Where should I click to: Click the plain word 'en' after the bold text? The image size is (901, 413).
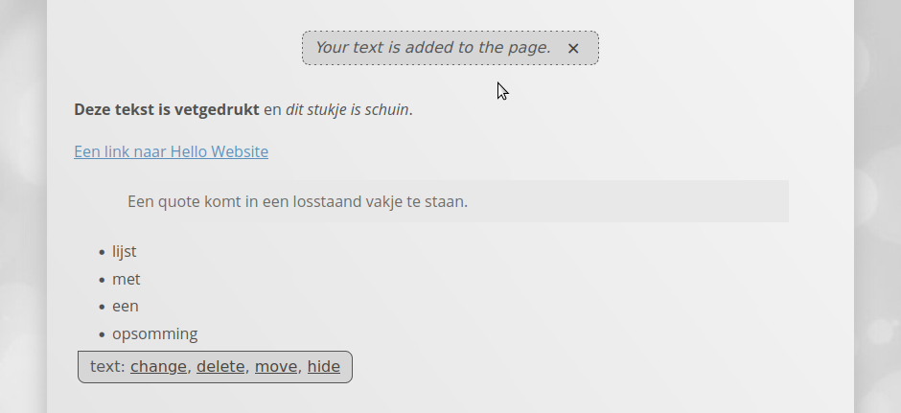click(x=272, y=109)
